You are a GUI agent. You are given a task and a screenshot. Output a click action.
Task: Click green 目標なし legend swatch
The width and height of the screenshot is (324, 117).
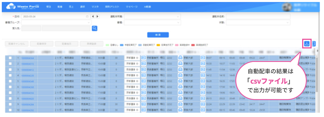pyautogui.click(x=107, y=45)
